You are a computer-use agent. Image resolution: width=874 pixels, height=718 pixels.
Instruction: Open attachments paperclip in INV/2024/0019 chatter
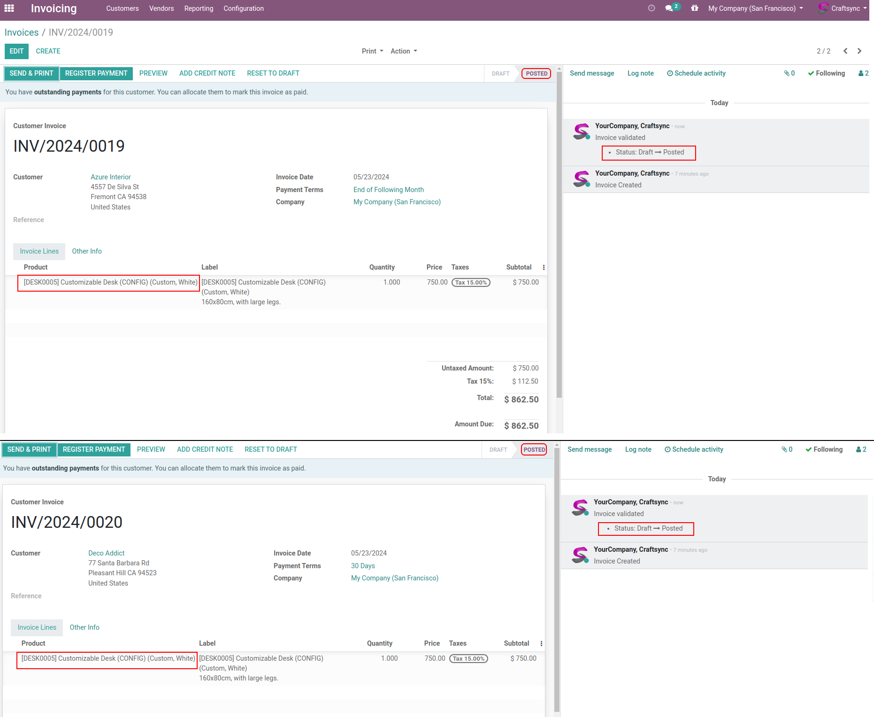[x=789, y=73]
